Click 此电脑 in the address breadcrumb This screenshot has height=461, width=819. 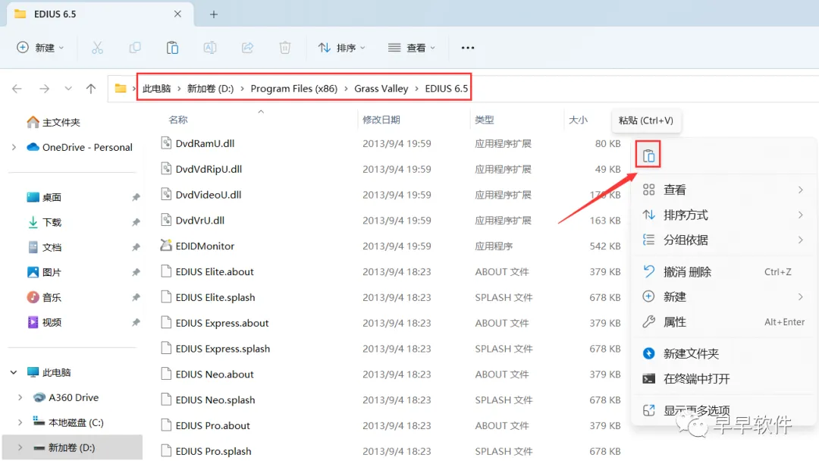pos(157,88)
